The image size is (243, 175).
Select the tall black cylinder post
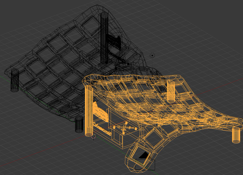[x=104, y=38]
